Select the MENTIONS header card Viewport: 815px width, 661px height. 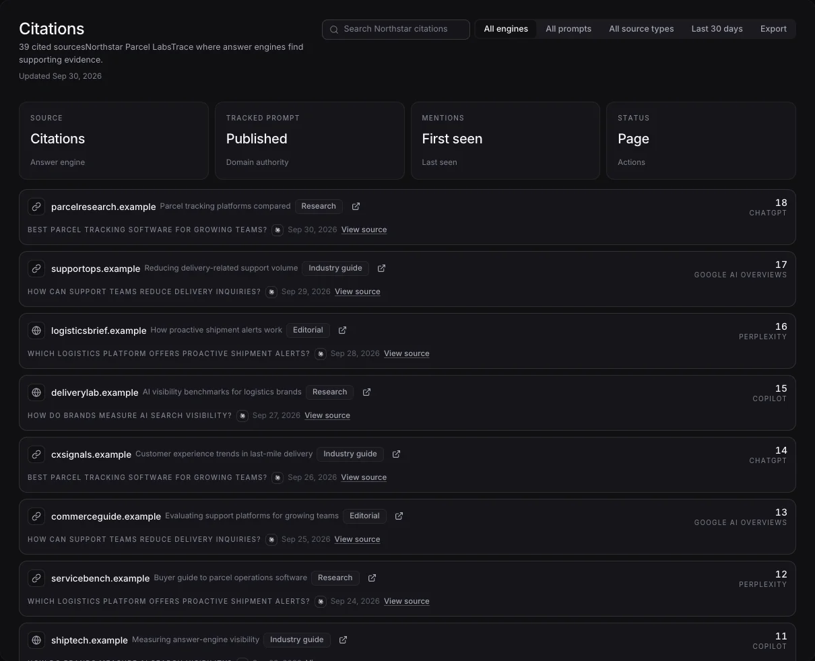pos(505,141)
